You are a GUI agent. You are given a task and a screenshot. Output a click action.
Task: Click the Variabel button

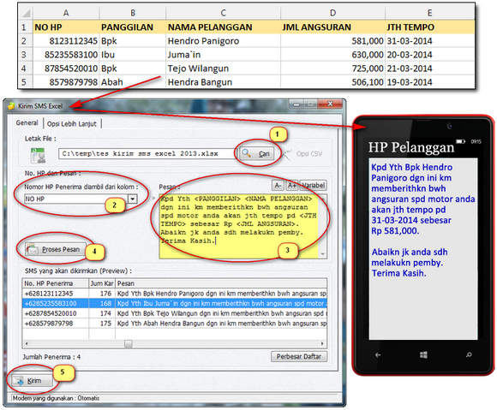[313, 185]
